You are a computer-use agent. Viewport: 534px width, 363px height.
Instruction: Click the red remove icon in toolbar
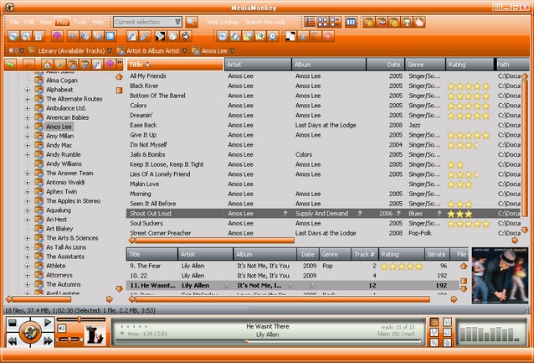click(328, 36)
